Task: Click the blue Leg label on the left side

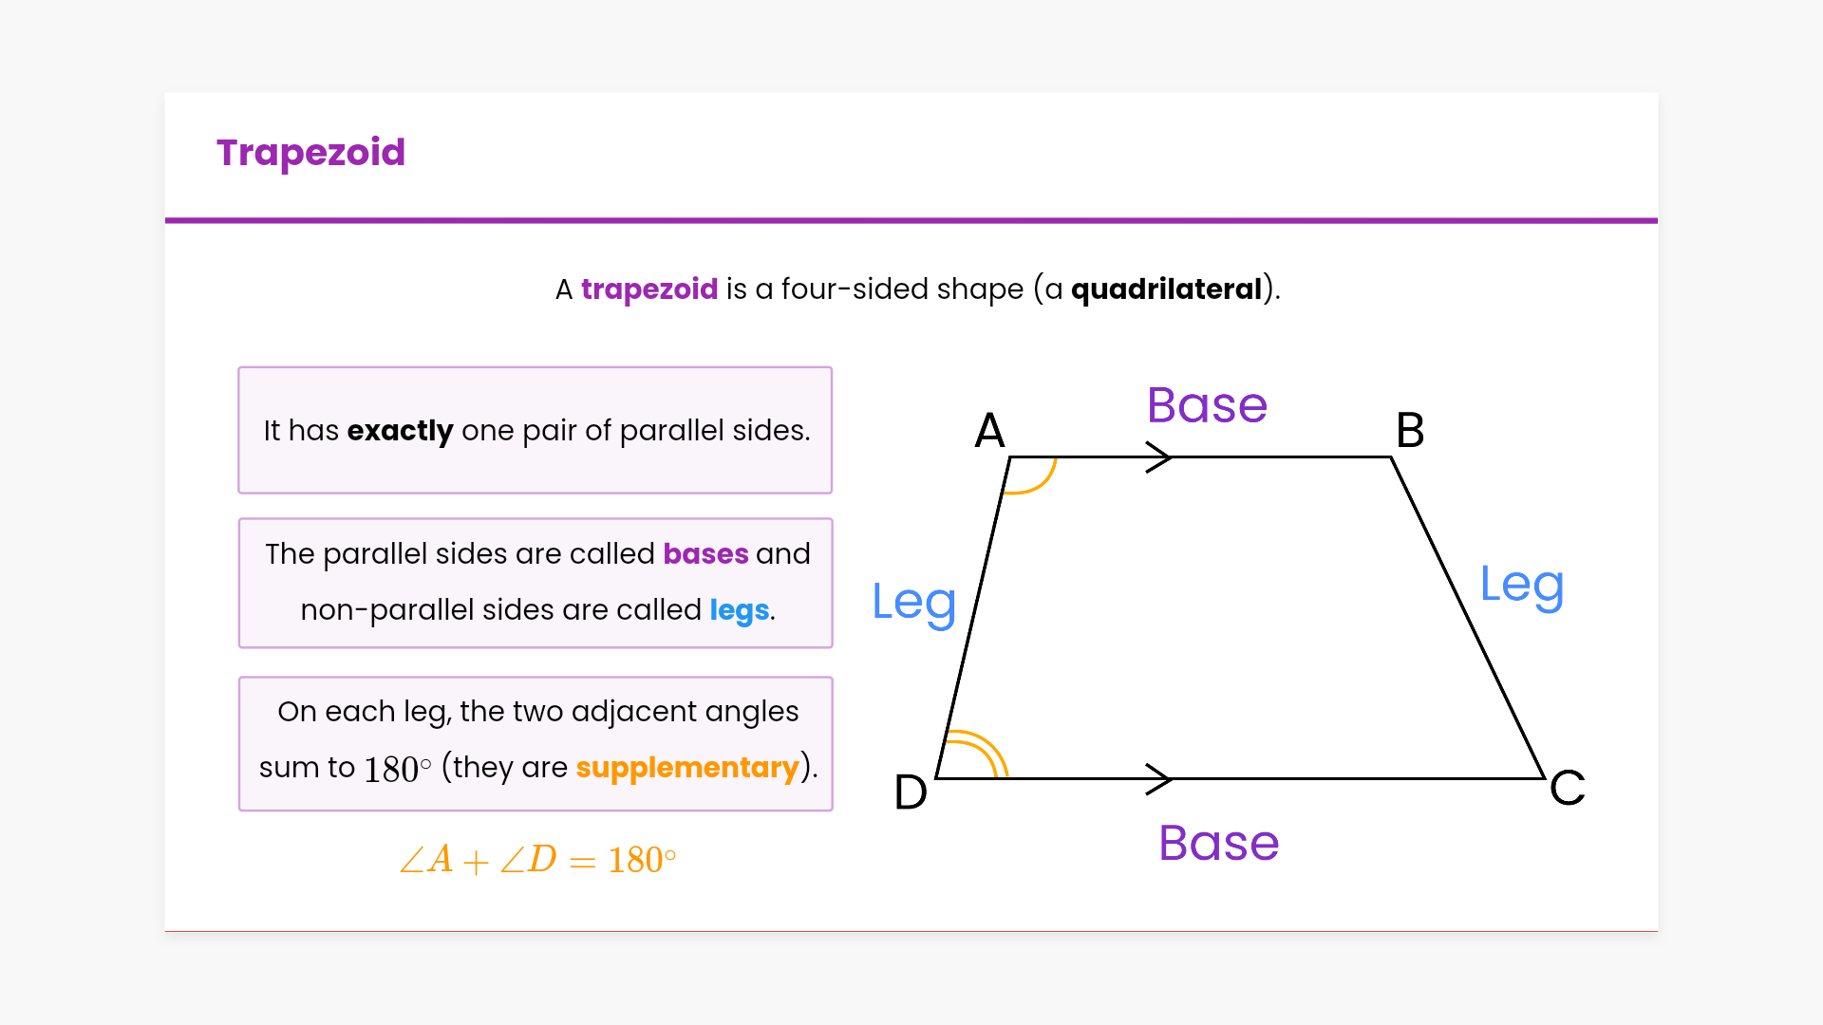Action: coord(913,603)
